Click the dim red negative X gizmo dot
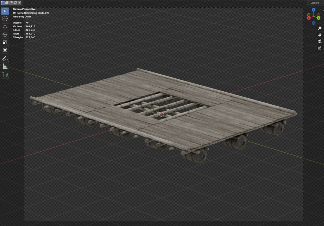Viewport: 324px width, 226px height. (x=319, y=15)
